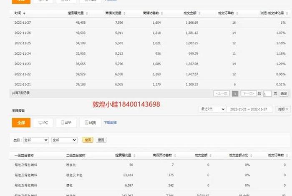Click the 375 visitors value
Image resolution: width=292 pixels, height=196 pixels.
click(171, 175)
